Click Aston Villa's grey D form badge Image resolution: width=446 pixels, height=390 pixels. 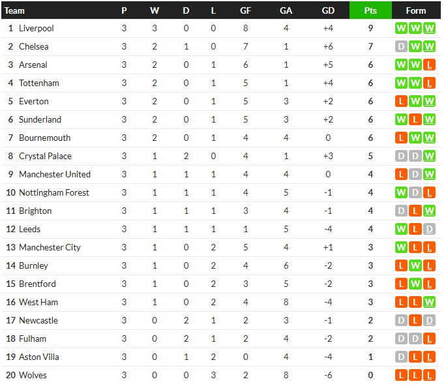[401, 357]
